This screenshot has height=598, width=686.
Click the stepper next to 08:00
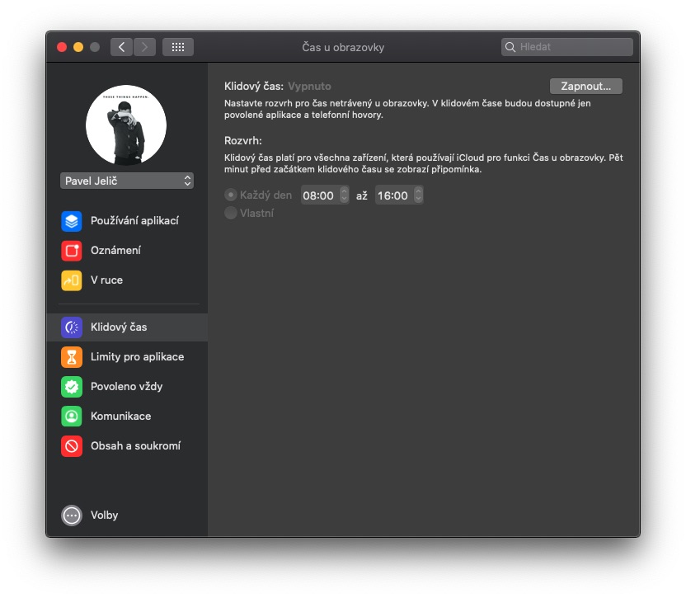click(345, 195)
